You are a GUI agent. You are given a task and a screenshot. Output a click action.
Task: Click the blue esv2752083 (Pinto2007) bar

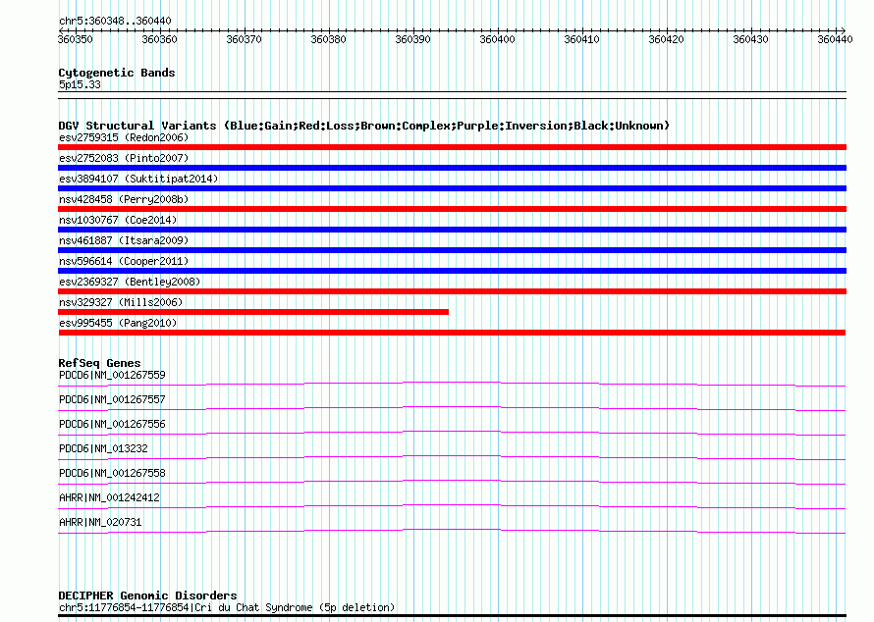coord(452,168)
